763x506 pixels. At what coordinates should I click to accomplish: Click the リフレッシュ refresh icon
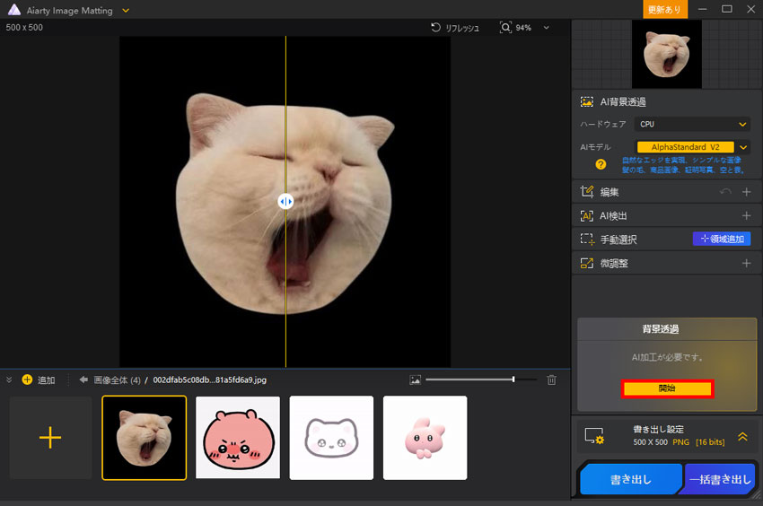435,27
